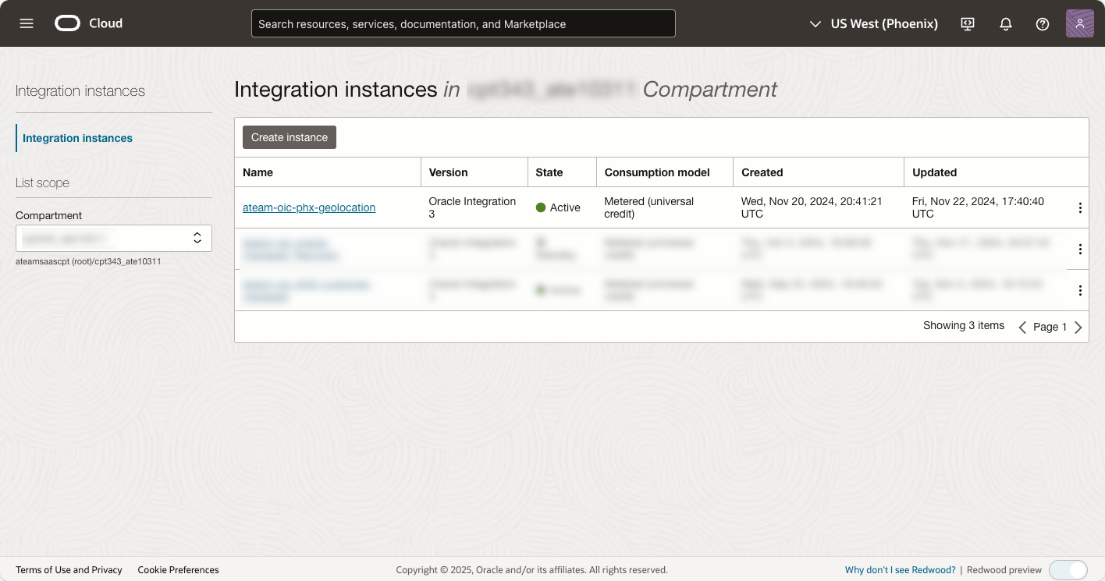Open actions menu for the second instance row
This screenshot has height=581, width=1105.
click(1080, 250)
